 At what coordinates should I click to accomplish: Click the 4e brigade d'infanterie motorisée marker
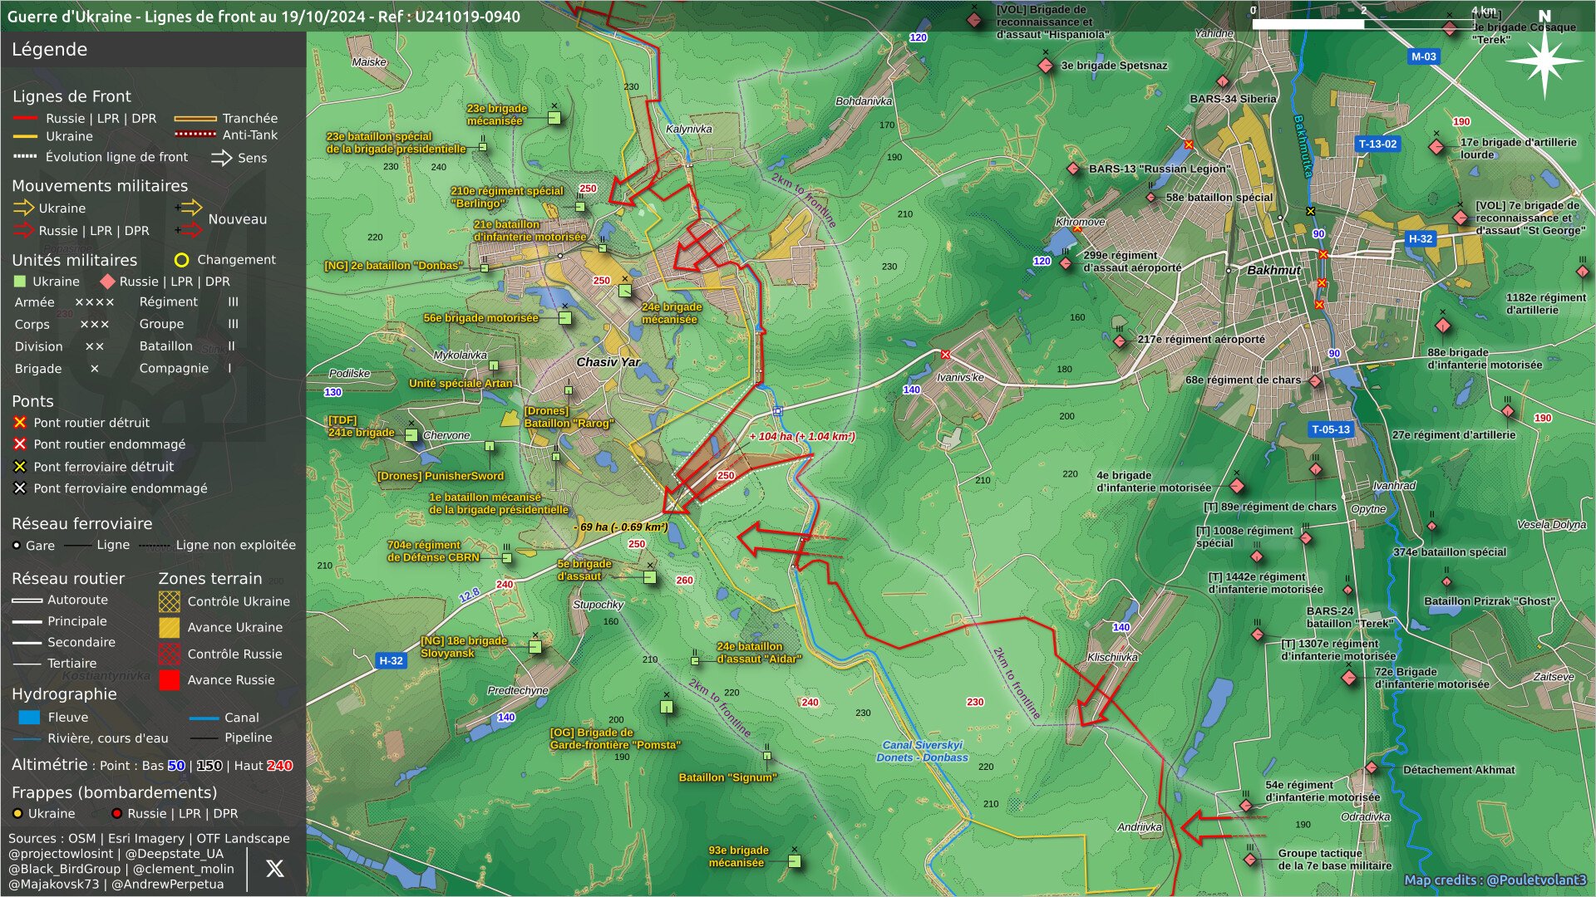point(1237,486)
